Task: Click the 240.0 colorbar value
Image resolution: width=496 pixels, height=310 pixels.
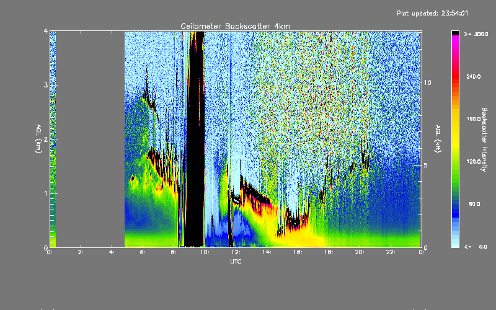Action: (474, 77)
